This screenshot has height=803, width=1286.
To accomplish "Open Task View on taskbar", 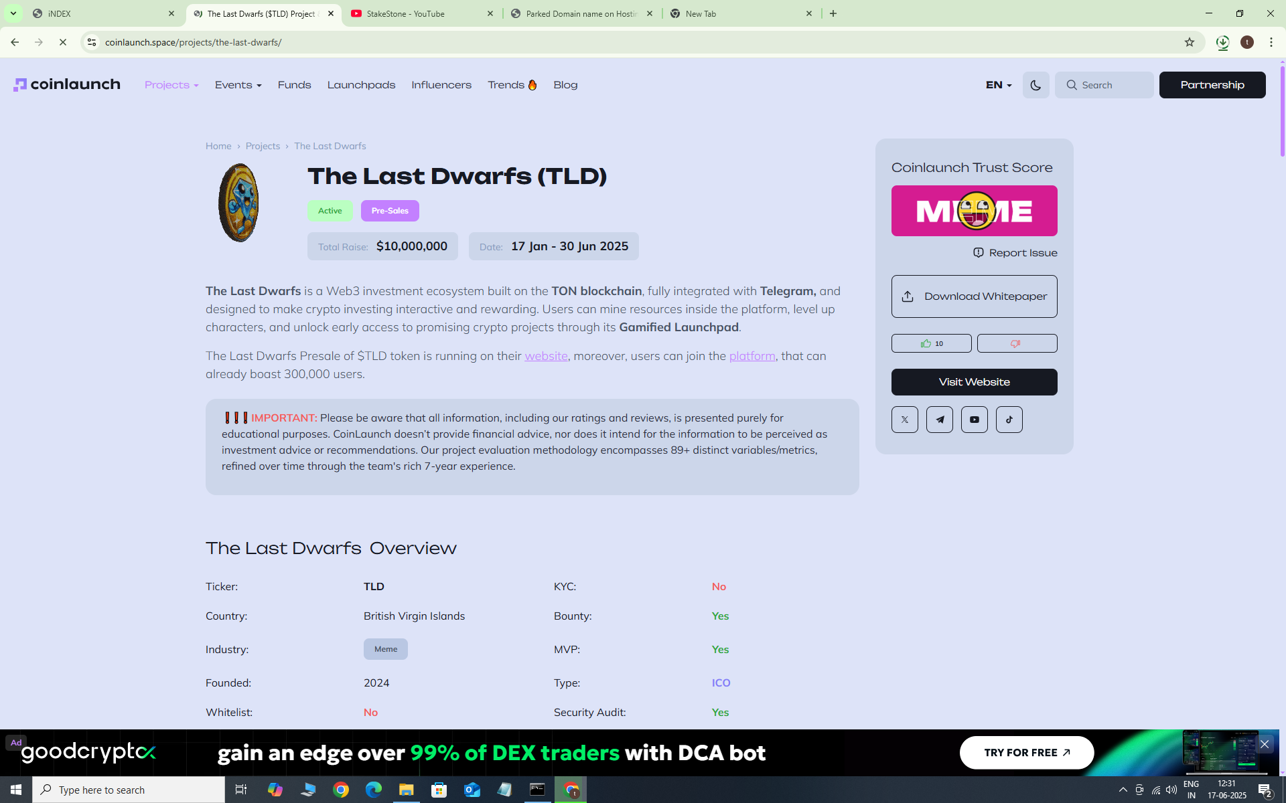I will [x=241, y=790].
